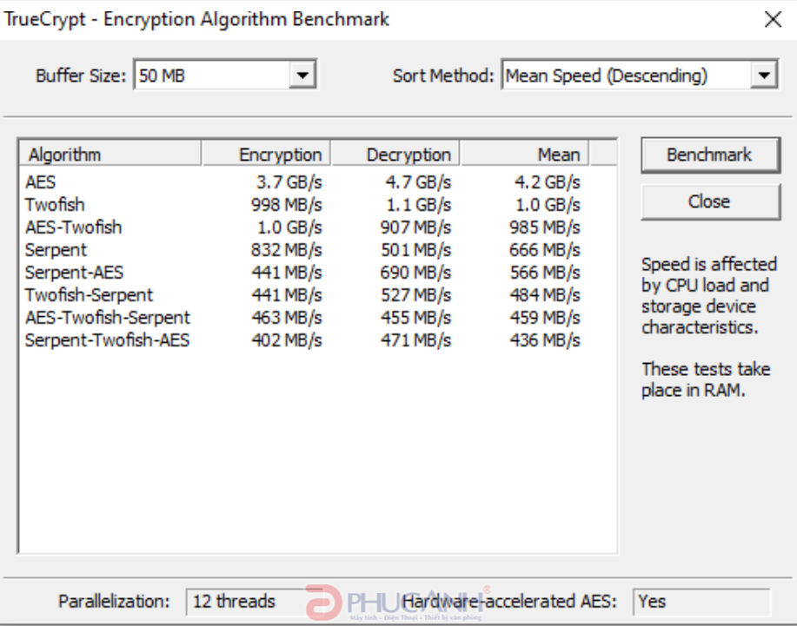Image resolution: width=797 pixels, height=626 pixels.
Task: Select the Serpent result row
Action: 303,250
